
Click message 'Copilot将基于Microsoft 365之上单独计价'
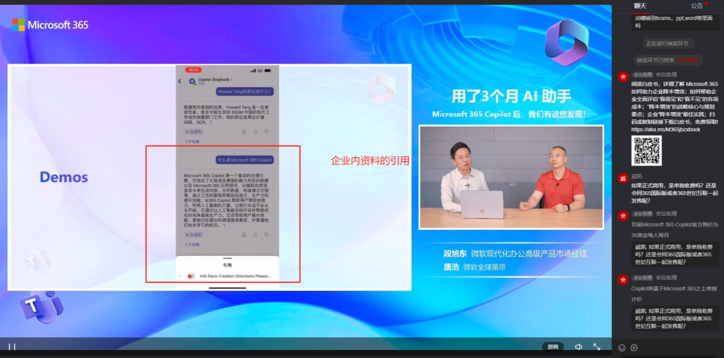point(674,293)
